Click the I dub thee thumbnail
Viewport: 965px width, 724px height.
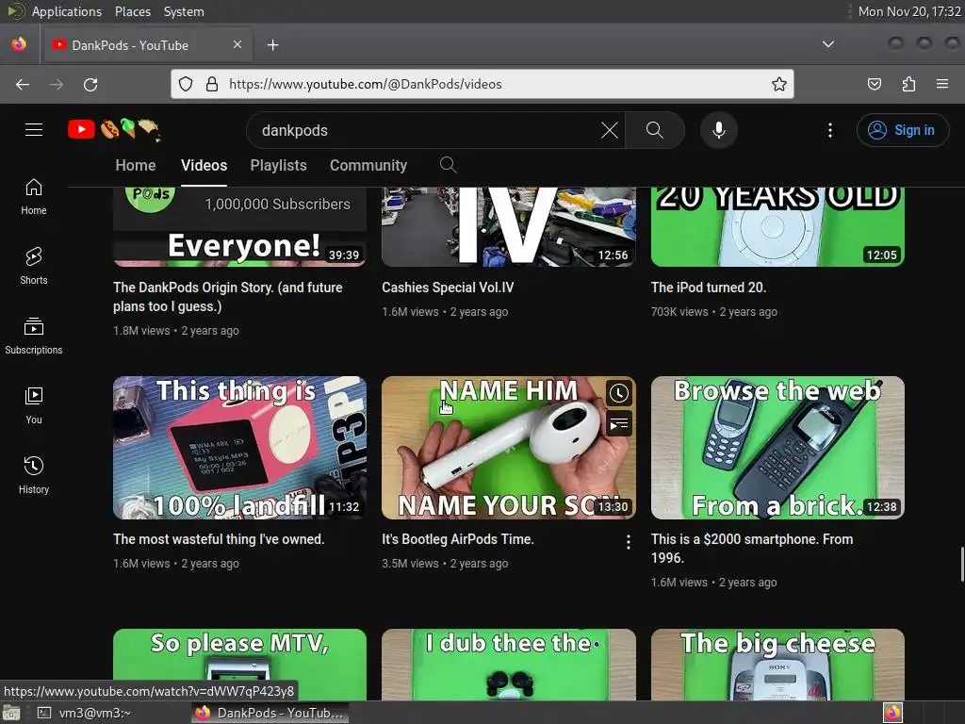tap(508, 665)
